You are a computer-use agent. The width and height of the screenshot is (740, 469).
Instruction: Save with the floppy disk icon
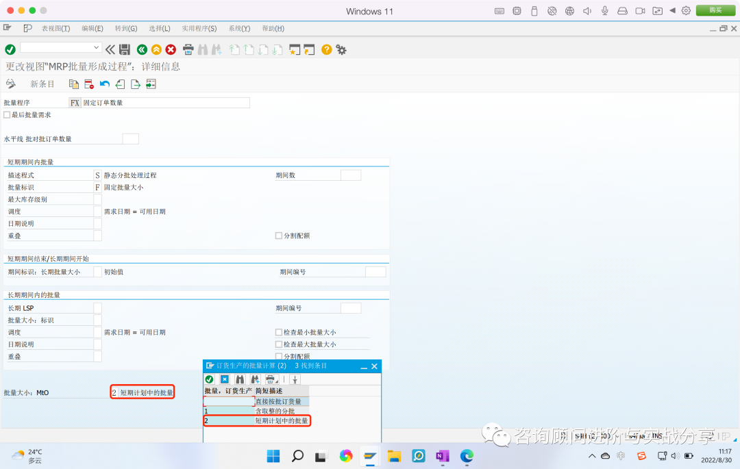(125, 49)
